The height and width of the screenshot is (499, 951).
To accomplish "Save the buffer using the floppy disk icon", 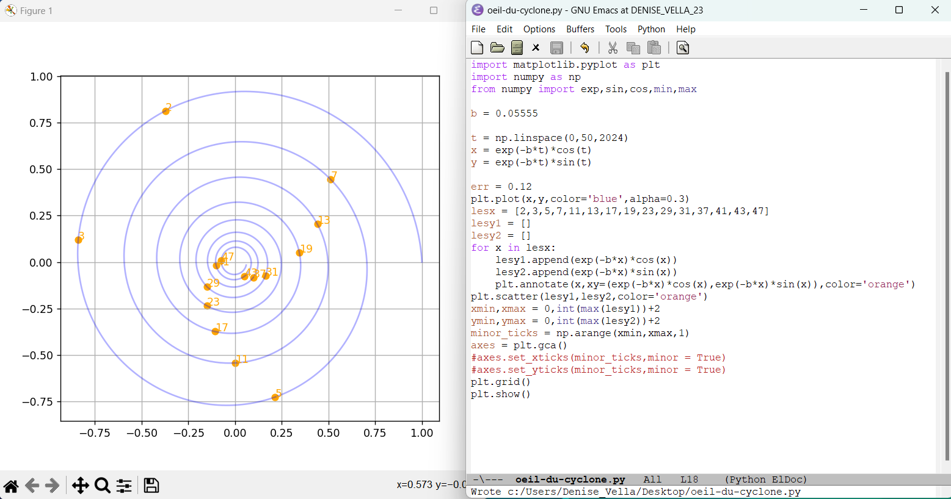I will [556, 48].
